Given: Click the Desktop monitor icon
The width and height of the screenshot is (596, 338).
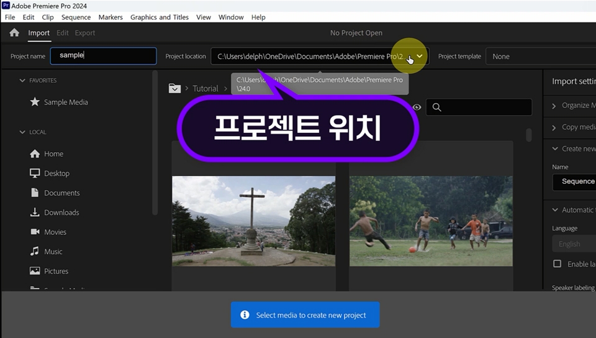Looking at the screenshot, I should [35, 173].
